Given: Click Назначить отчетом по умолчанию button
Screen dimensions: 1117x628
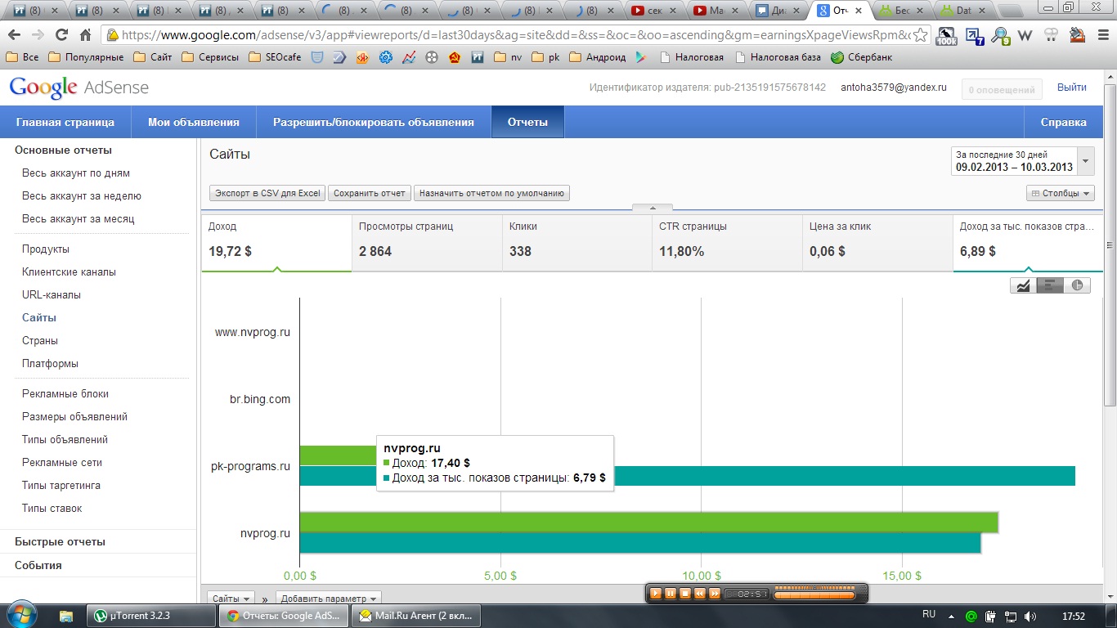Looking at the screenshot, I should (492, 194).
